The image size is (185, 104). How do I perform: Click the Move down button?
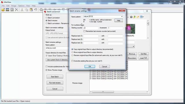132,58
